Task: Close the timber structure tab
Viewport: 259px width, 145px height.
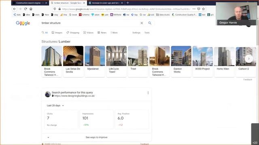Action: click(x=84, y=3)
